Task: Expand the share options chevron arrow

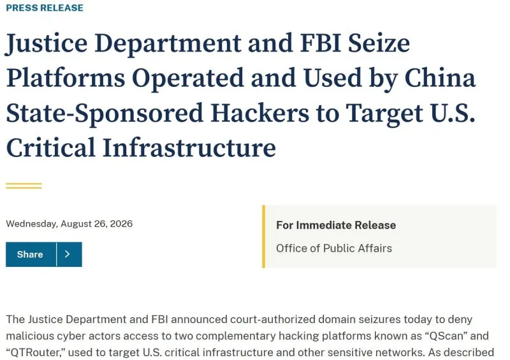Action: (69, 254)
